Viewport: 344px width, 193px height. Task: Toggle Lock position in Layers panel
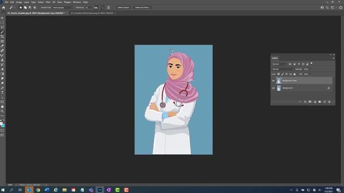286,74
